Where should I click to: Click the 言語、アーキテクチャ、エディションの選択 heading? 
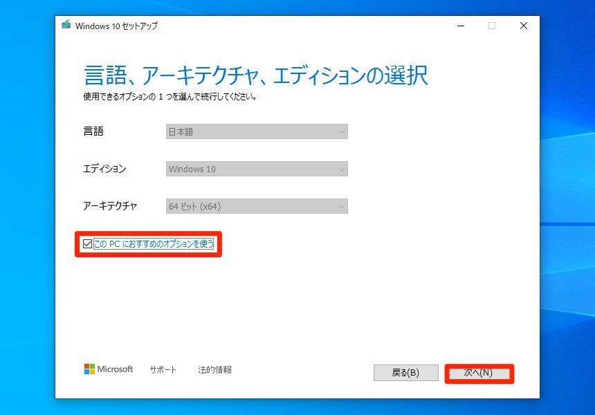click(x=256, y=75)
